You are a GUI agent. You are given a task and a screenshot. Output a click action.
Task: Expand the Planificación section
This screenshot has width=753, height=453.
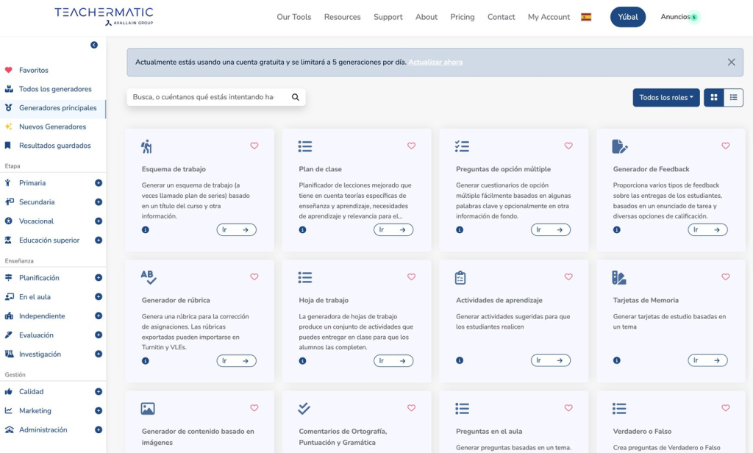(x=99, y=278)
